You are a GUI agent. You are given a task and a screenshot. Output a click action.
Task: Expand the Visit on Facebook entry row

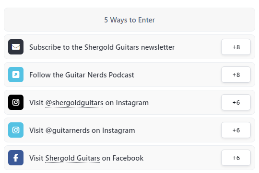click(129, 158)
